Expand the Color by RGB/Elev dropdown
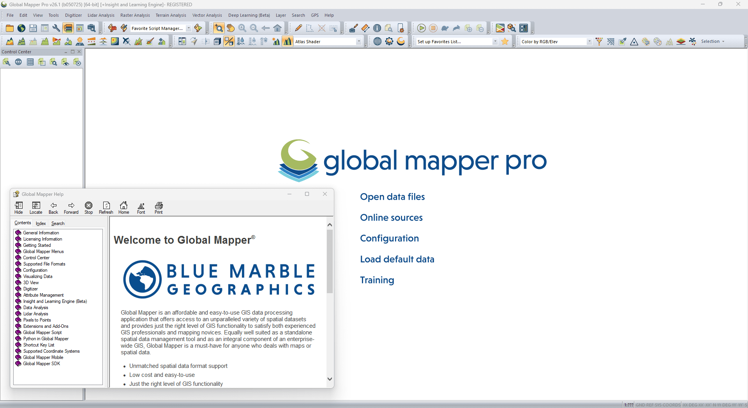This screenshot has height=408, width=748. [589, 42]
